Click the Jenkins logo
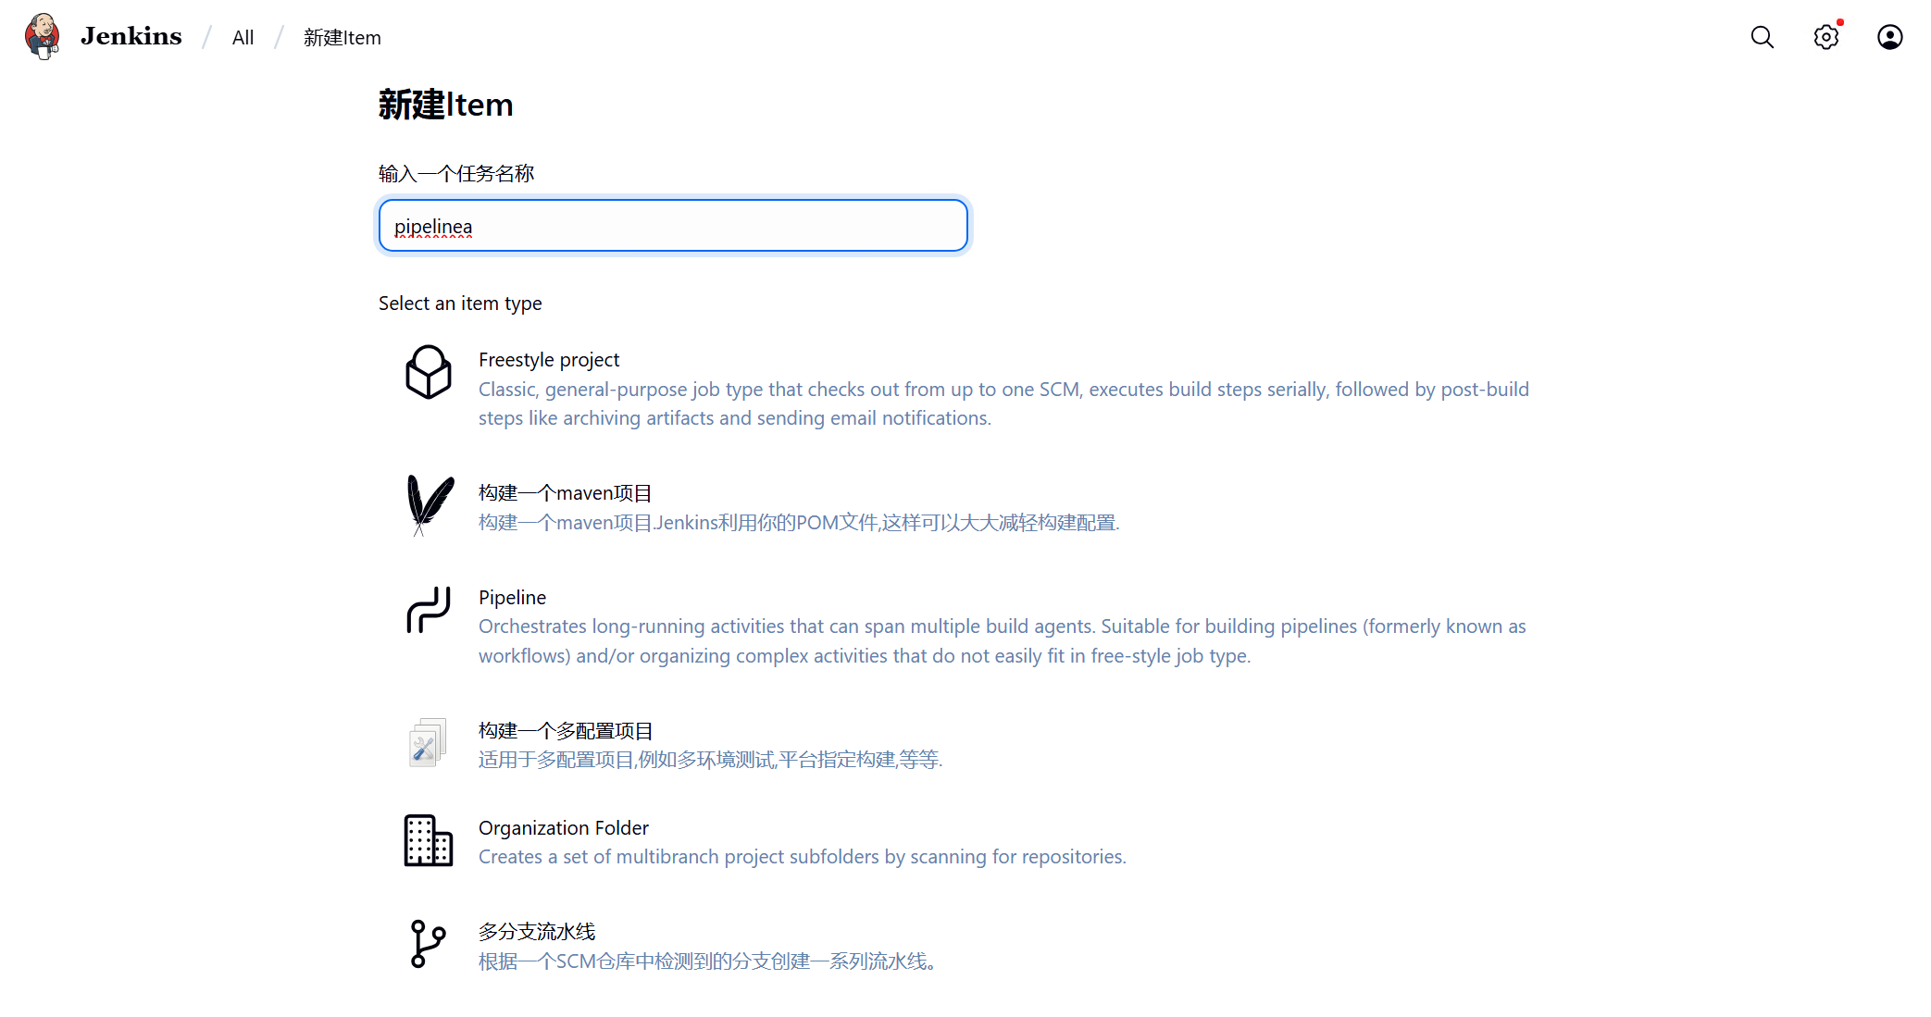This screenshot has height=1017, width=1931. (x=105, y=36)
